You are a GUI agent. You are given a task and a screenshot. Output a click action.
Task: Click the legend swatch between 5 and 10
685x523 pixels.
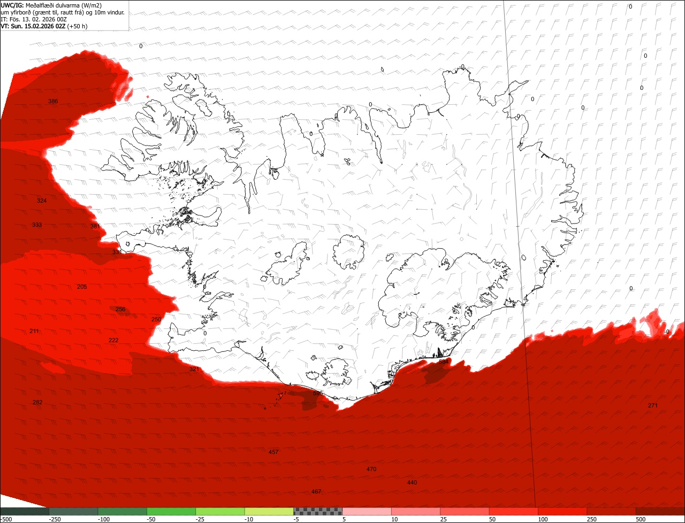pyautogui.click(x=367, y=511)
